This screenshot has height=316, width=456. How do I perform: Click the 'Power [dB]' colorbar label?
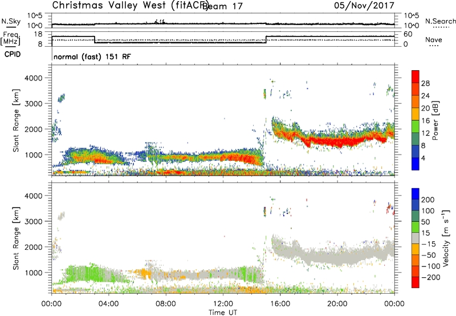pos(435,120)
